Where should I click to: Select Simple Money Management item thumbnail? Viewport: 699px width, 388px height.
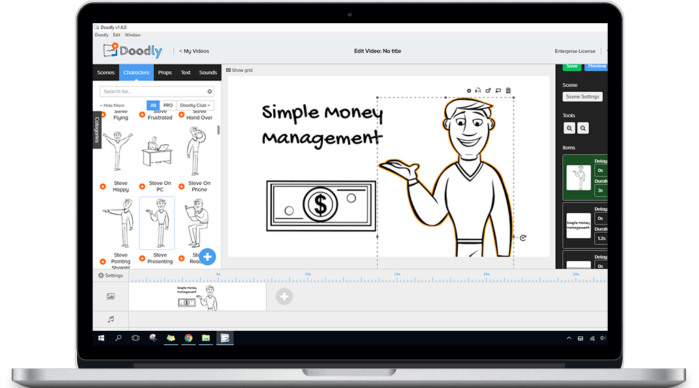(578, 225)
